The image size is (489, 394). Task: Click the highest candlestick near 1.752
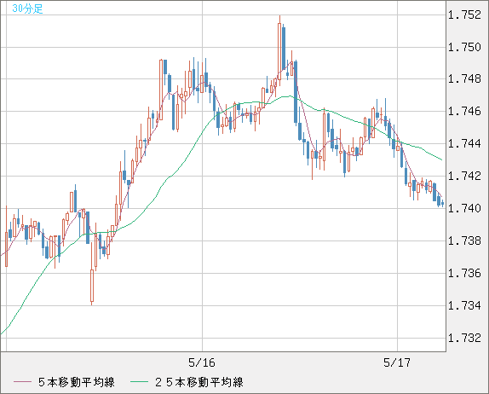(x=279, y=50)
